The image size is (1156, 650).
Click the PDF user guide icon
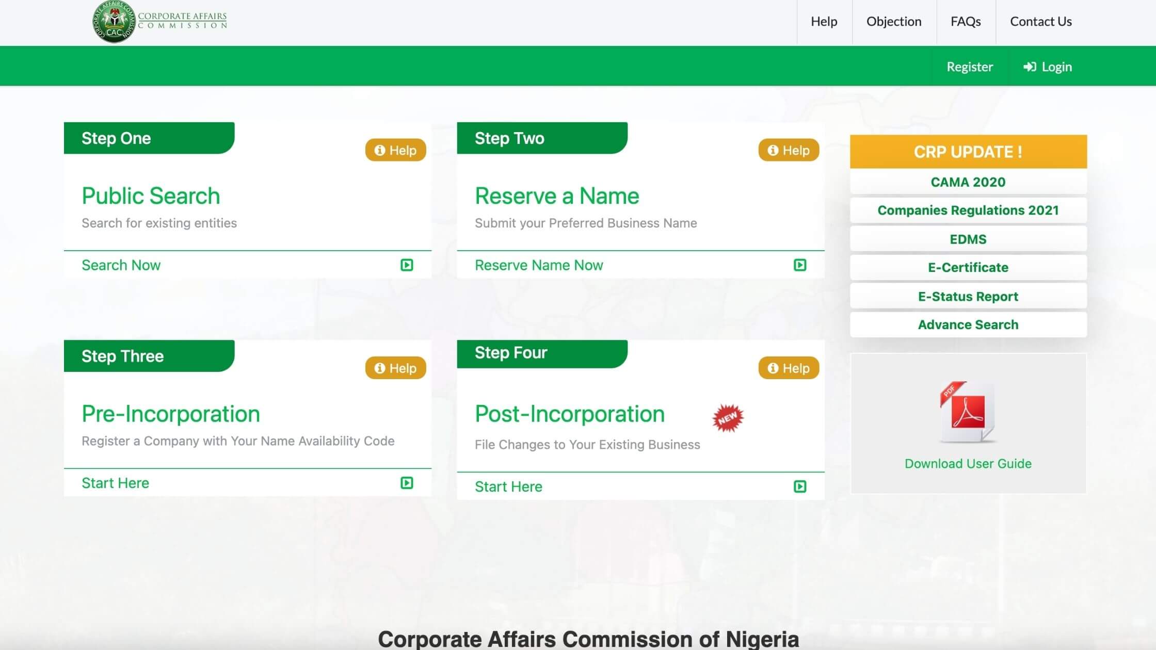[x=968, y=412]
